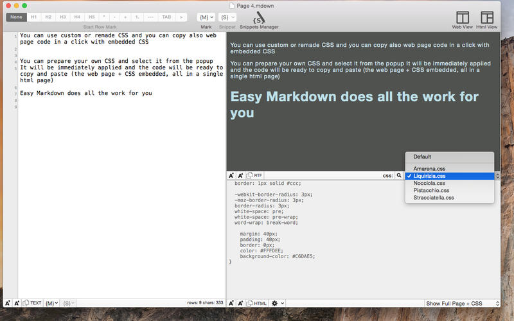514x321 pixels.
Task: Open the {S} Snippet dropdown in toolbar
Action: pyautogui.click(x=227, y=17)
